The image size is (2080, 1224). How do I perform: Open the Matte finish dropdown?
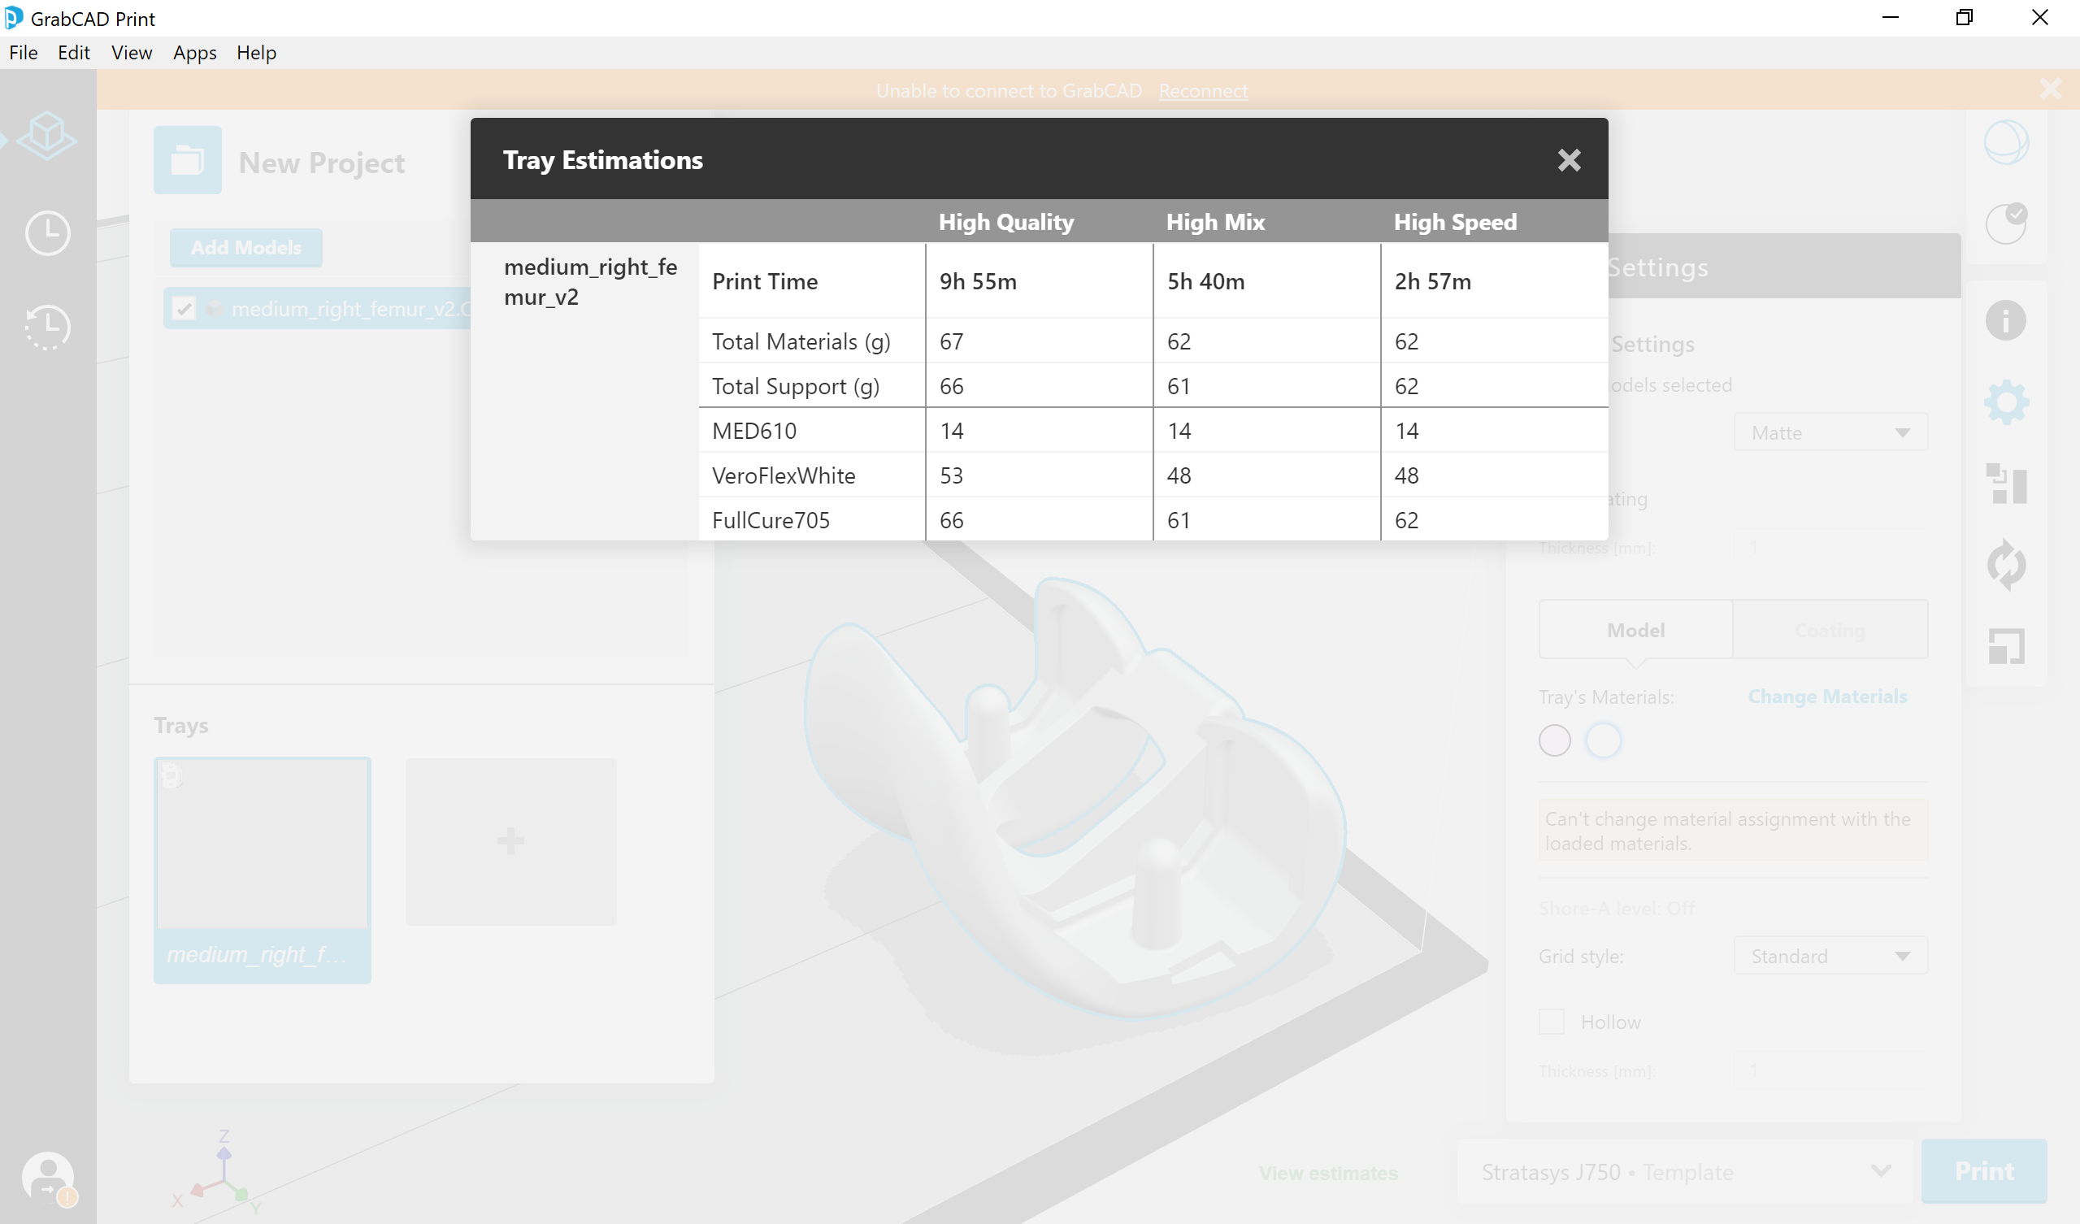(1830, 432)
